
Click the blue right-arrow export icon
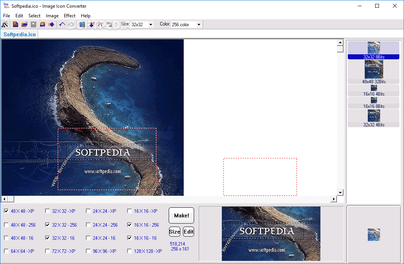(51, 25)
